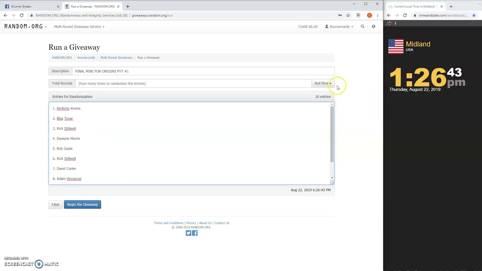Click forward arrow in timeanddate window

point(397,15)
